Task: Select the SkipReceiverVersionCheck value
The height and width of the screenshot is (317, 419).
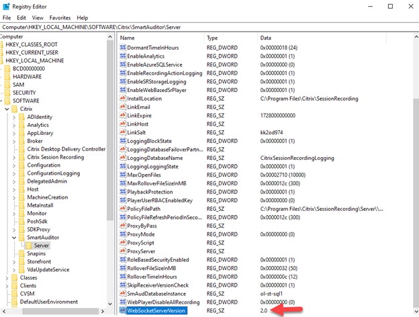Action: pyautogui.click(x=158, y=285)
